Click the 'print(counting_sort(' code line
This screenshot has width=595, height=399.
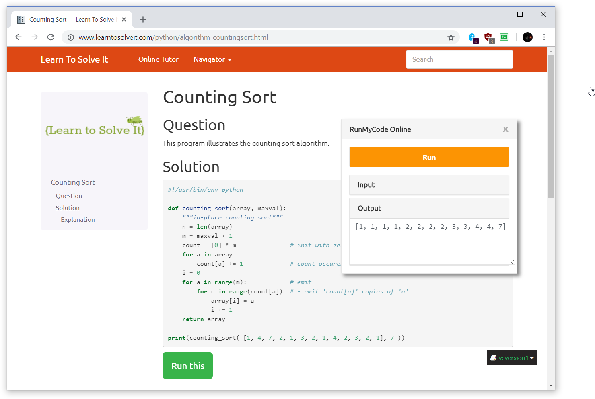tap(286, 338)
